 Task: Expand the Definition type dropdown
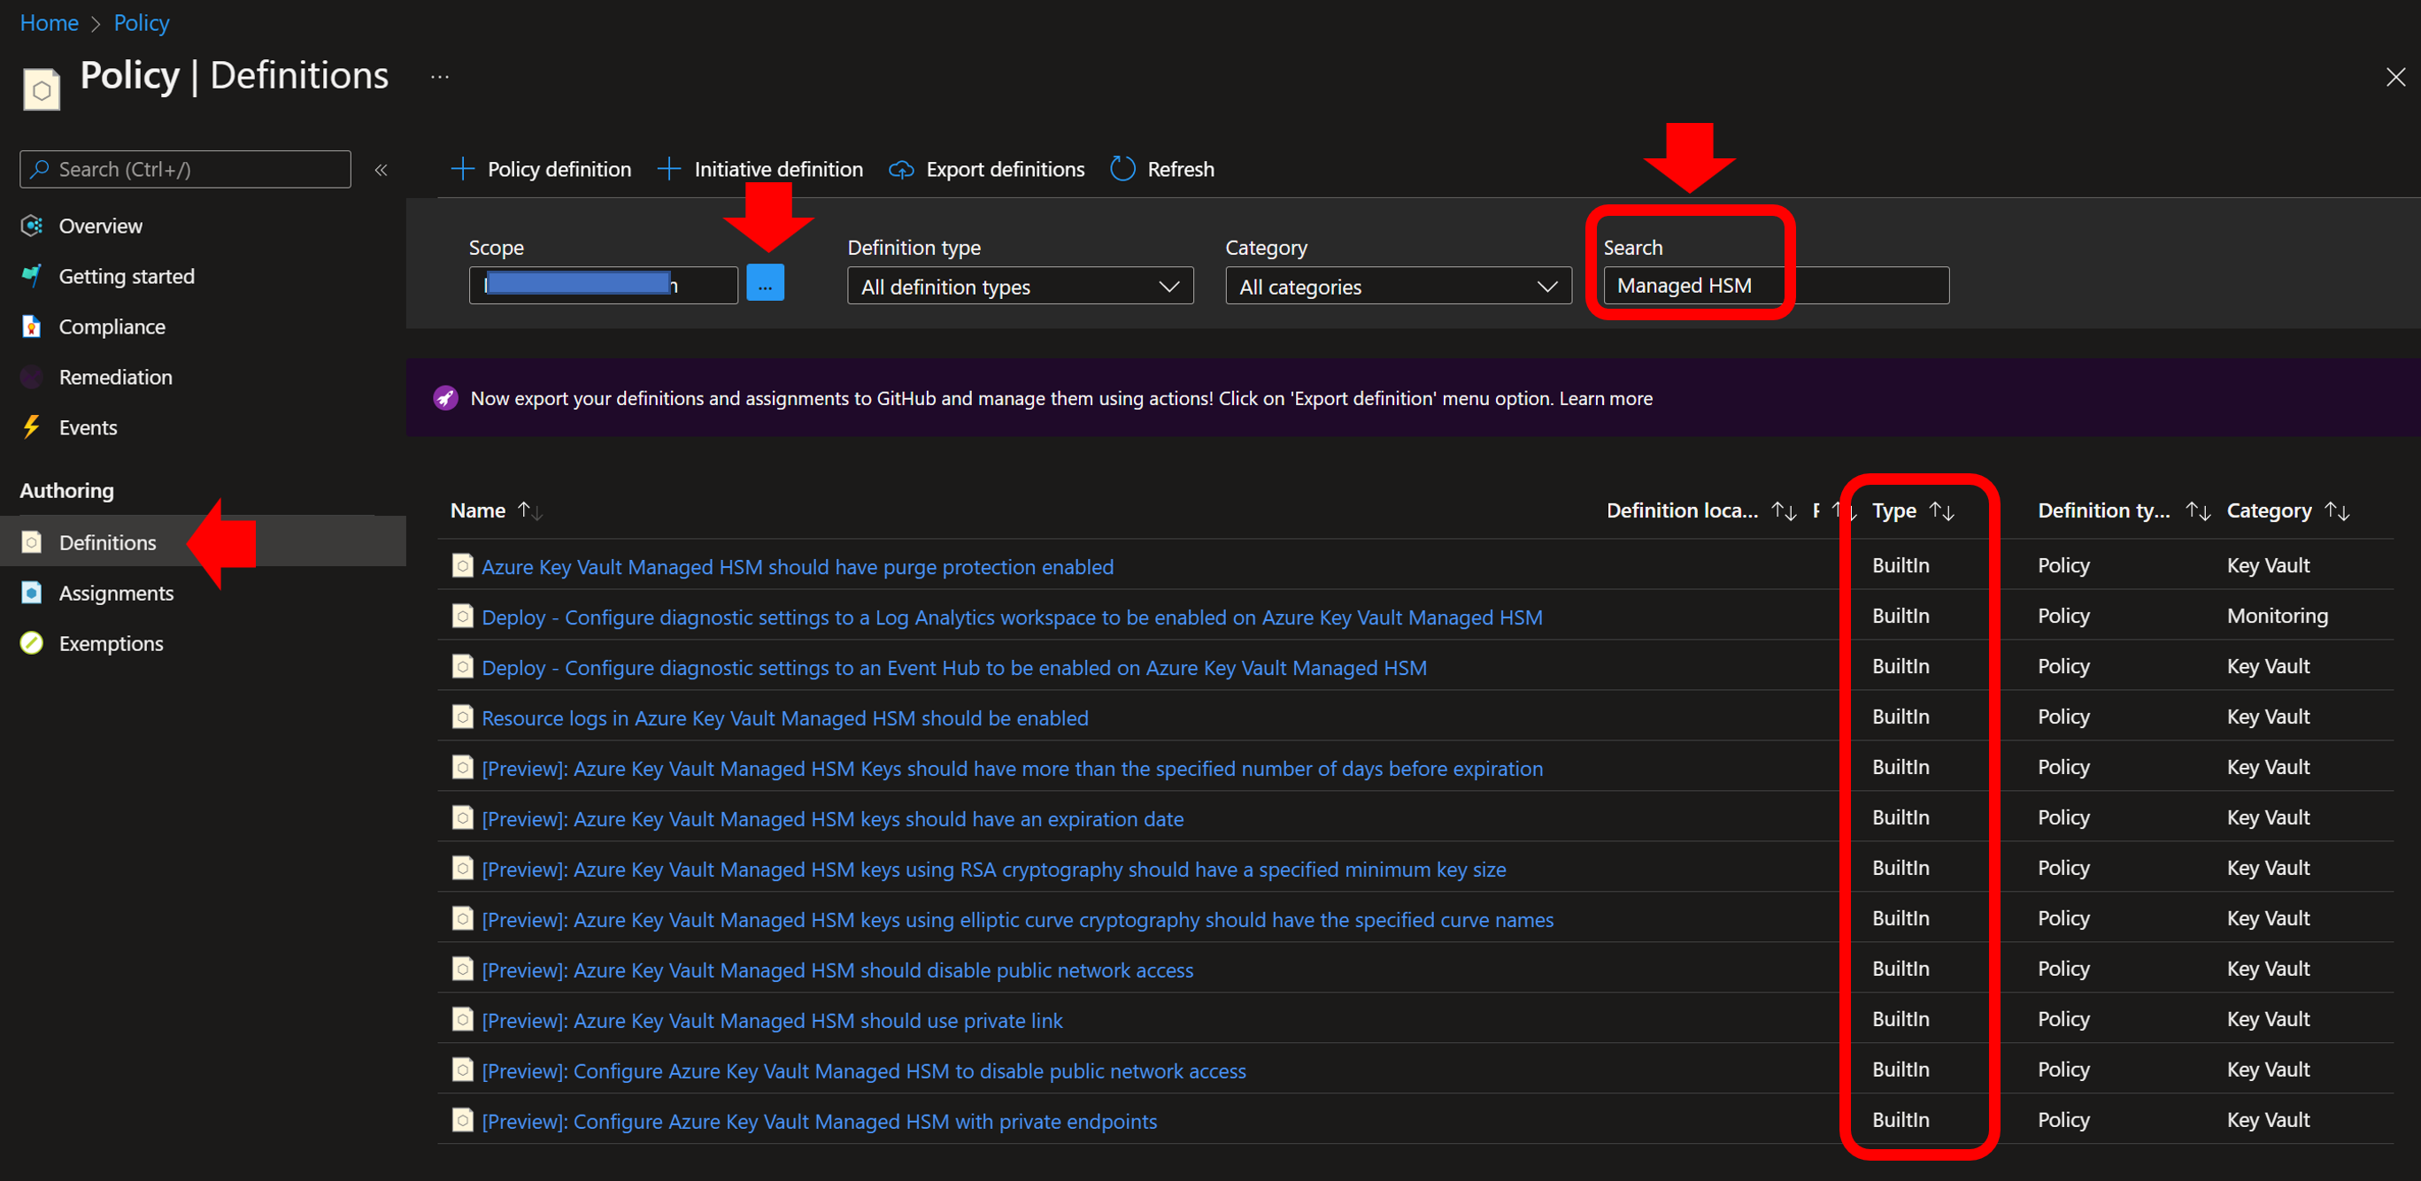tap(1020, 287)
